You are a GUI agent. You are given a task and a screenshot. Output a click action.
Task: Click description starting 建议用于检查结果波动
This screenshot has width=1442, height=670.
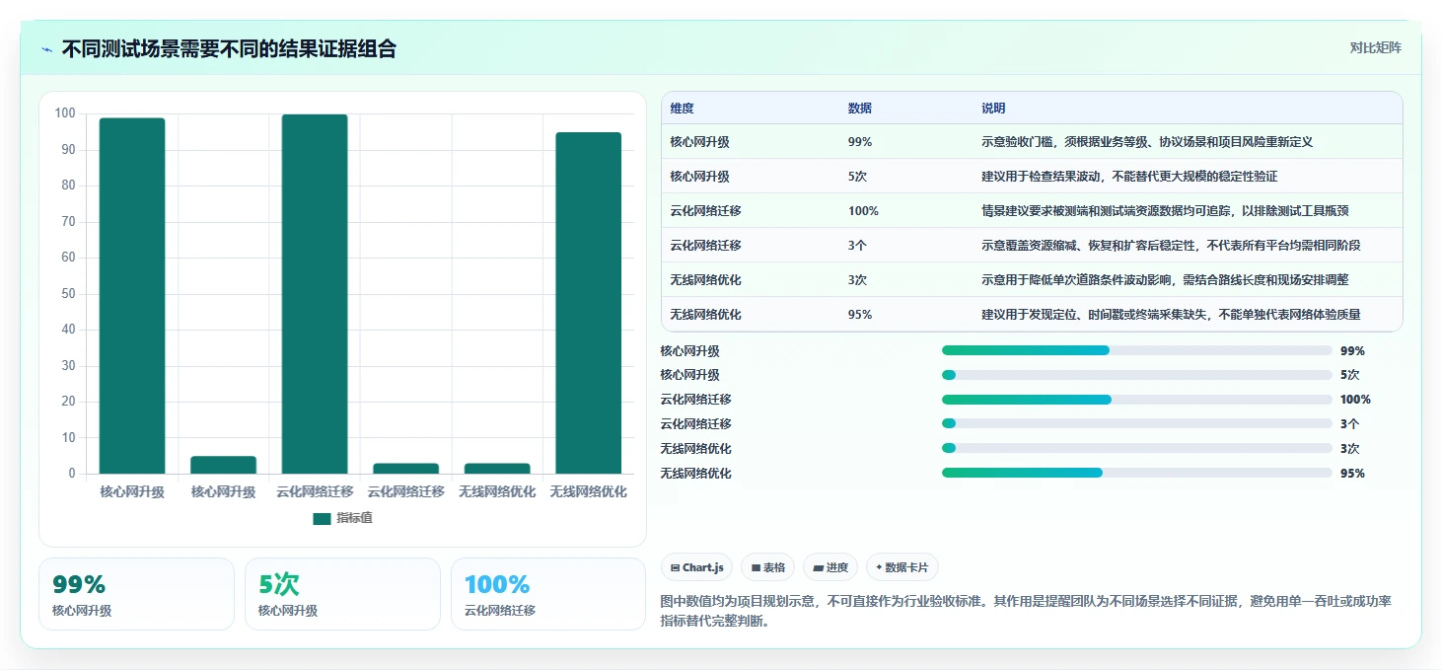1129,177
